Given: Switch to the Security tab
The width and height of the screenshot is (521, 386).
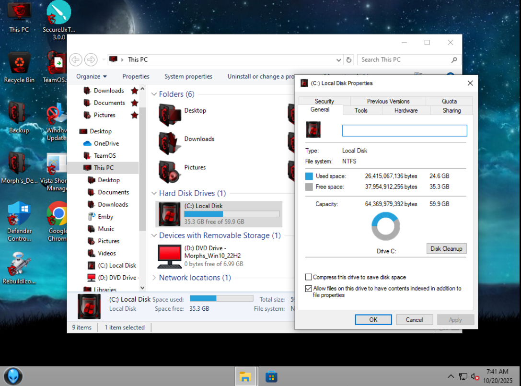Looking at the screenshot, I should (x=324, y=101).
